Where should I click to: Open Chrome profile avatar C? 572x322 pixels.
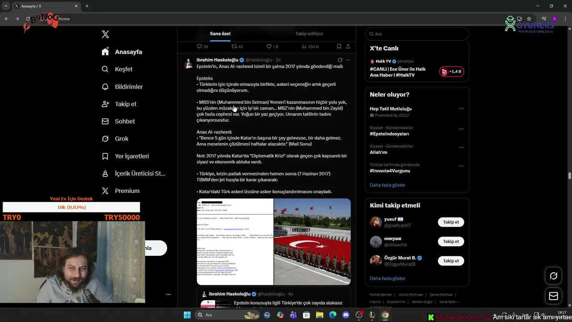coord(555,19)
